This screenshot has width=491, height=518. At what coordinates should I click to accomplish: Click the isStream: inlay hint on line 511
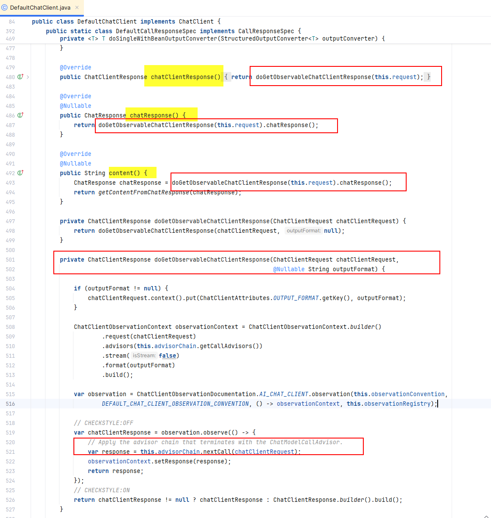click(144, 356)
